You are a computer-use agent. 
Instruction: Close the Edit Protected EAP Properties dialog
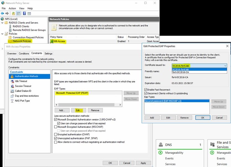click(x=227, y=46)
